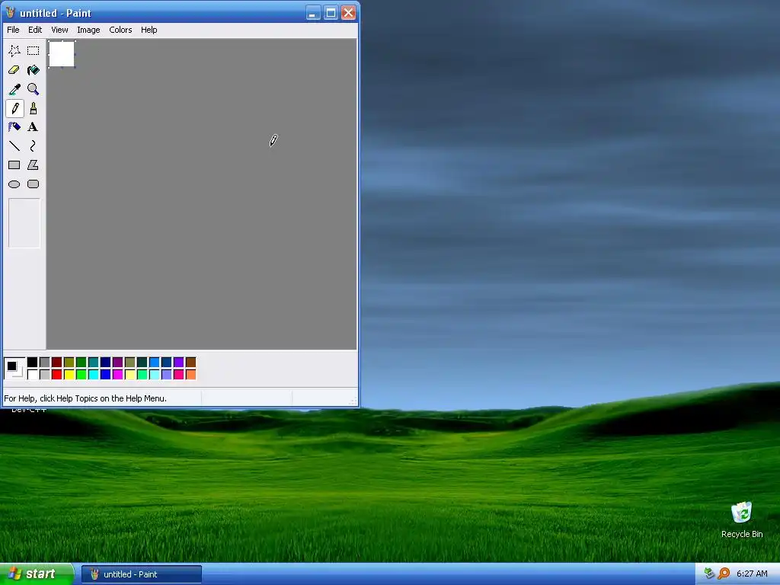Screen dimensions: 780x585
Task: Minimize the Paint window
Action: coord(313,12)
